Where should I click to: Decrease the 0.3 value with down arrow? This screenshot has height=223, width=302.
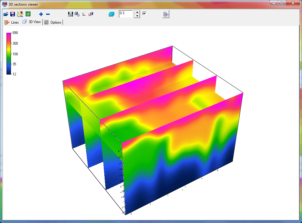137,16
